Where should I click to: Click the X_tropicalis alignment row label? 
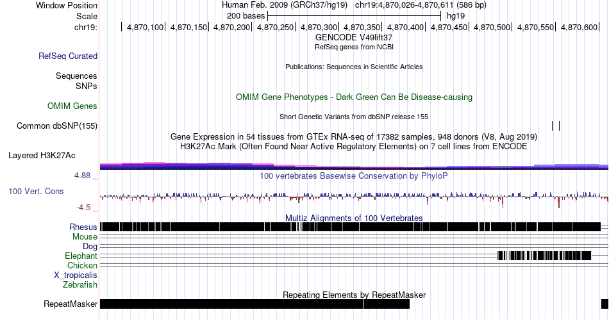click(x=76, y=275)
